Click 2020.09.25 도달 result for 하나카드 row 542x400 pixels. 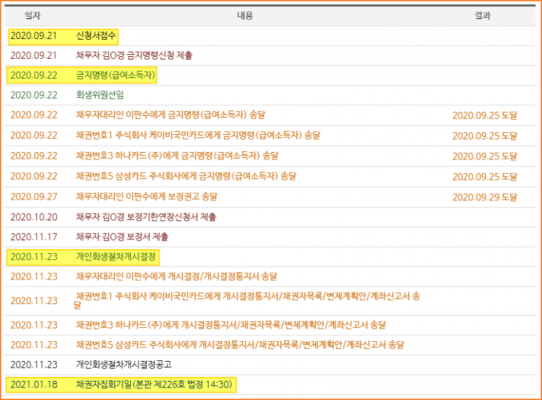[x=485, y=156]
